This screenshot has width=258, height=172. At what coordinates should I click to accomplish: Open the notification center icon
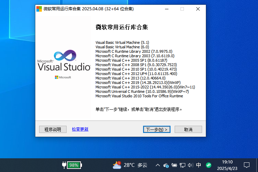[247, 165]
